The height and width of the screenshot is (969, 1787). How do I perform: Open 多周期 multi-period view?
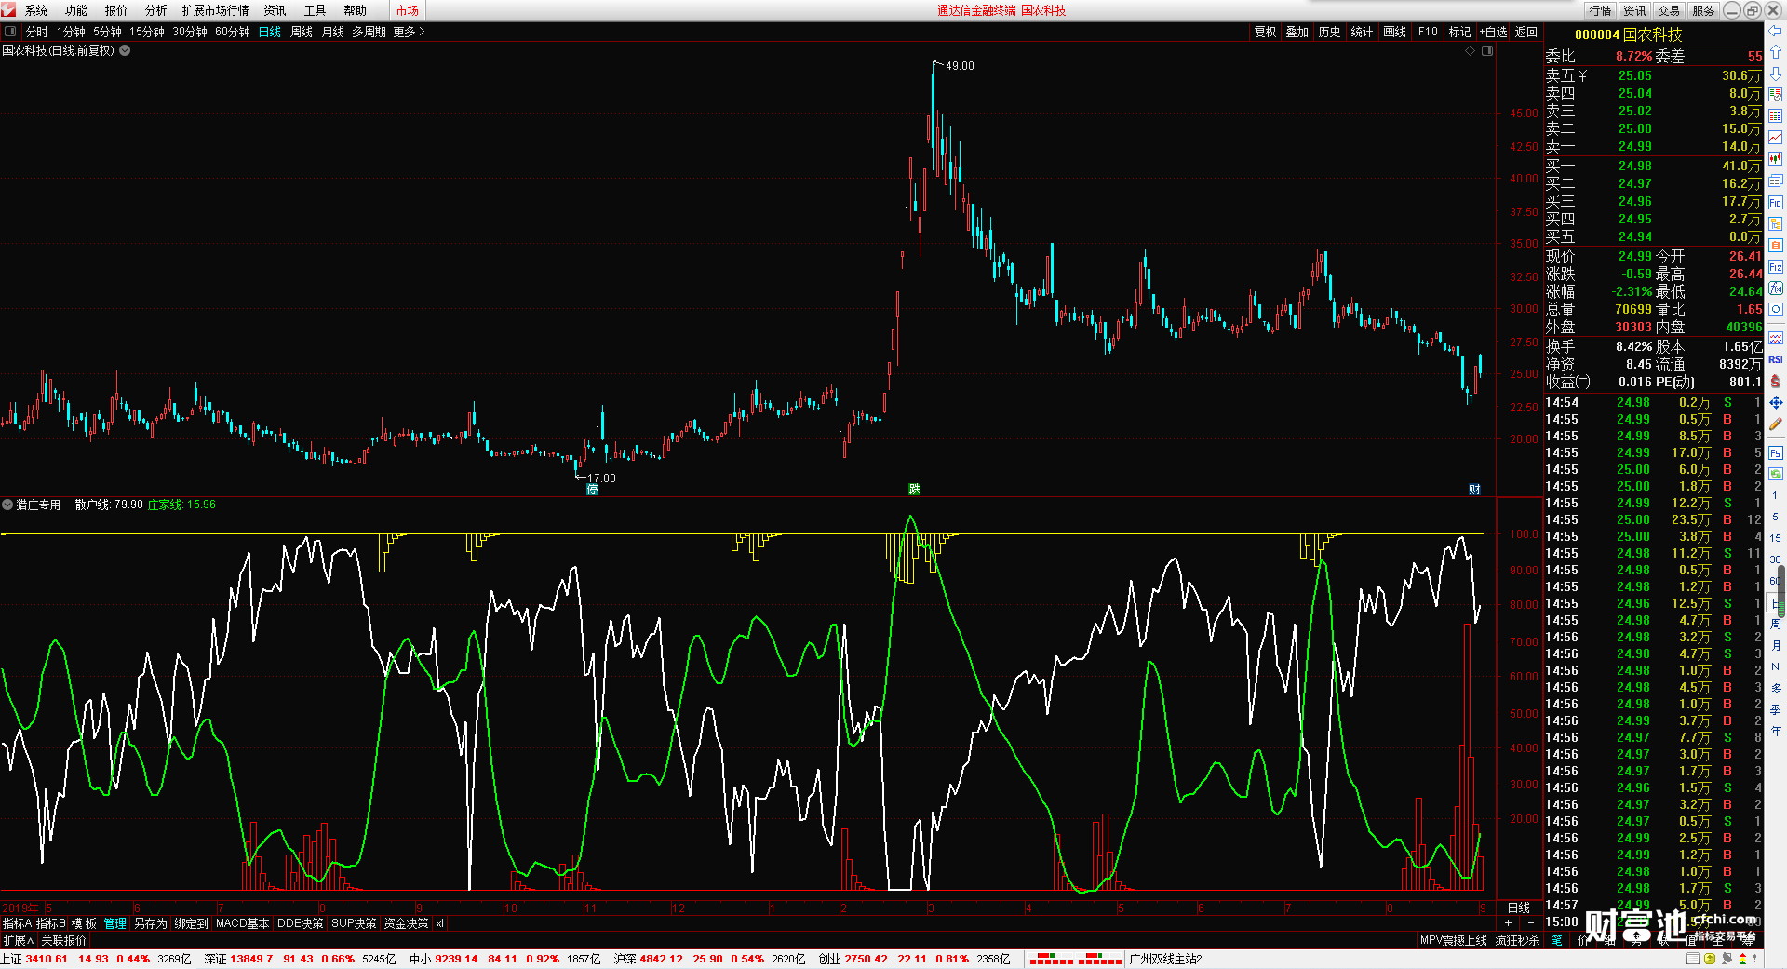tap(369, 32)
